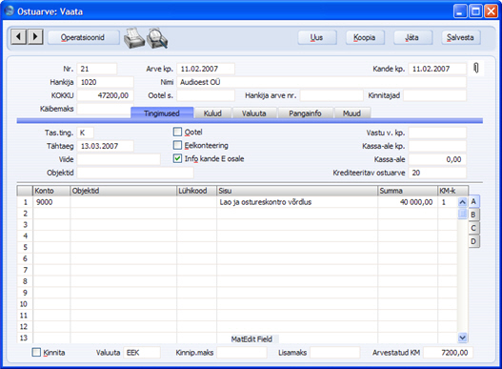Click the Kande kp. date field
Viewport: 502px width, 369px height.
pos(437,69)
